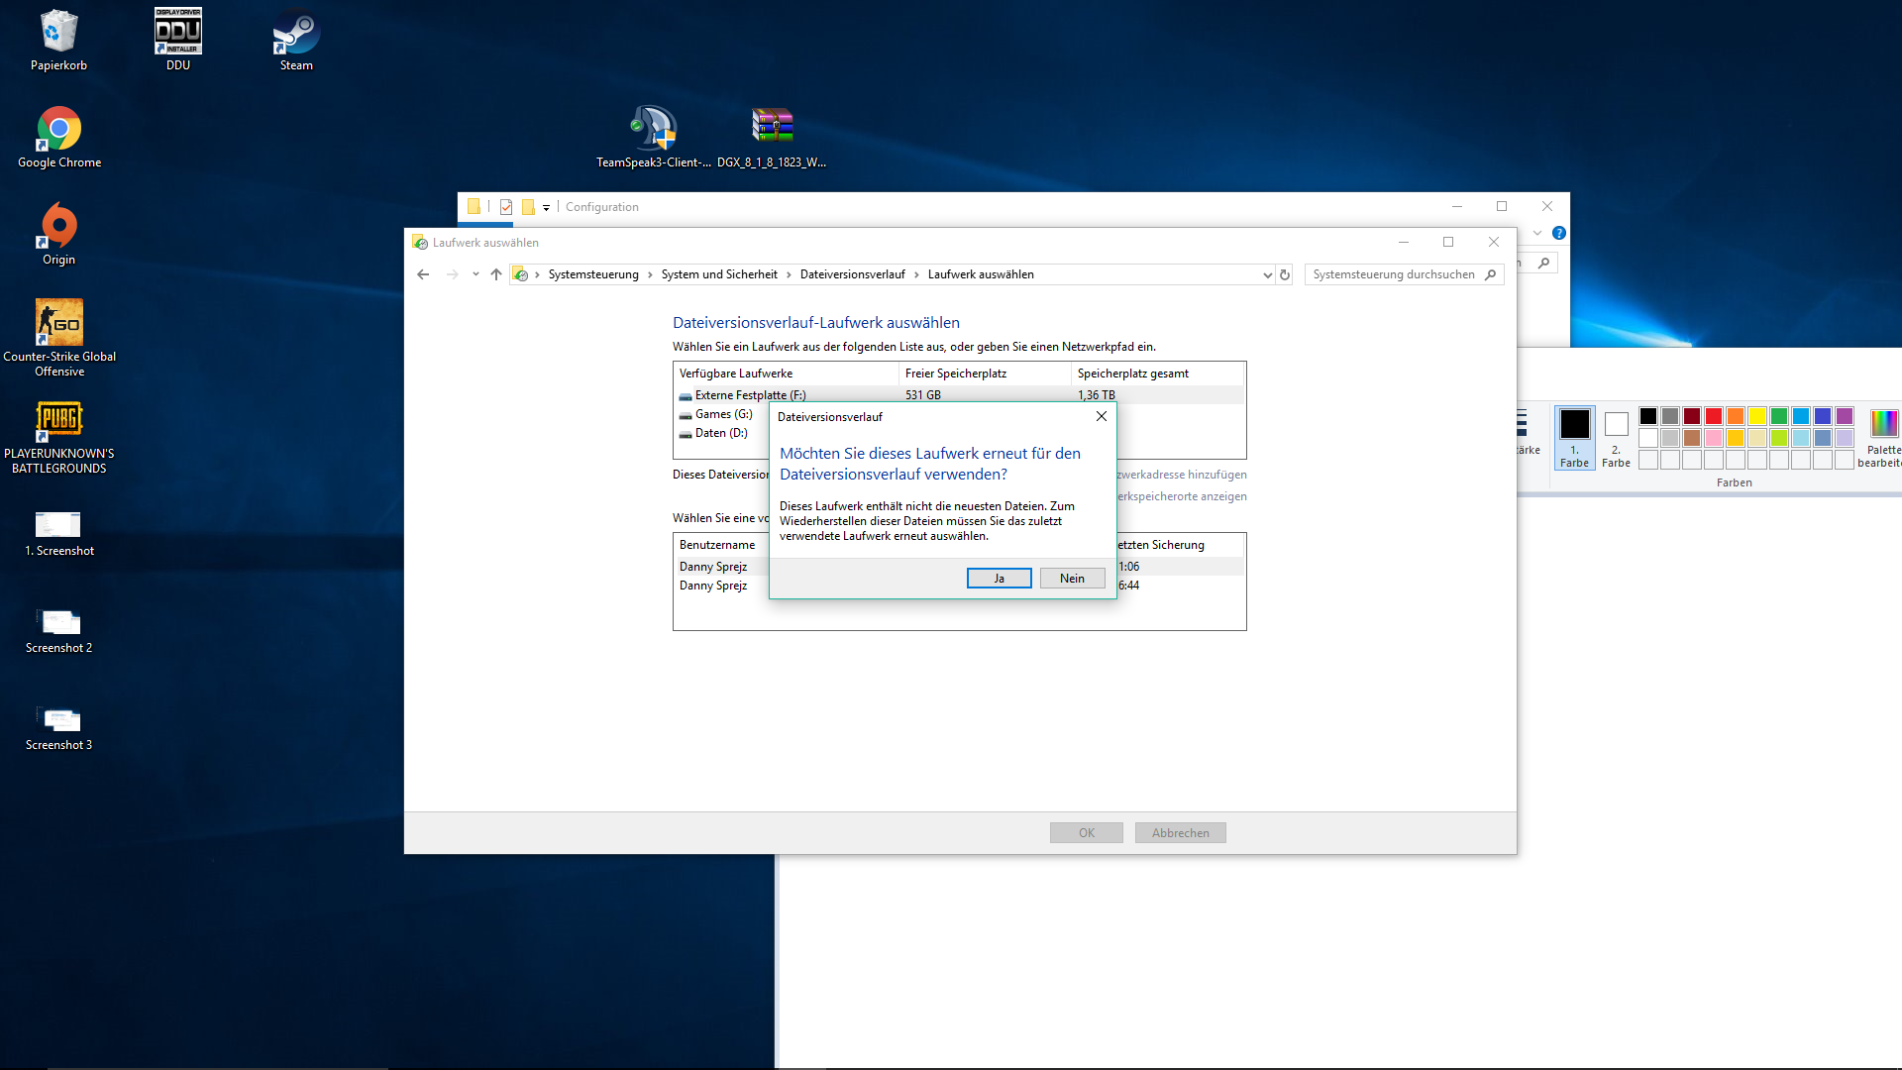Pick the yellow color swatch
This screenshot has width=1902, height=1070.
click(x=1757, y=416)
